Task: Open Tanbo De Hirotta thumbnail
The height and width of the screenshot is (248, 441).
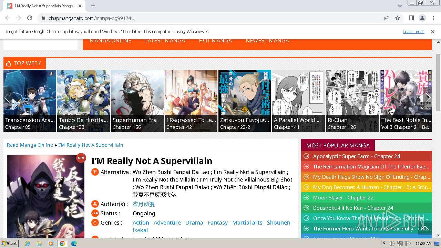Action: tap(84, 101)
